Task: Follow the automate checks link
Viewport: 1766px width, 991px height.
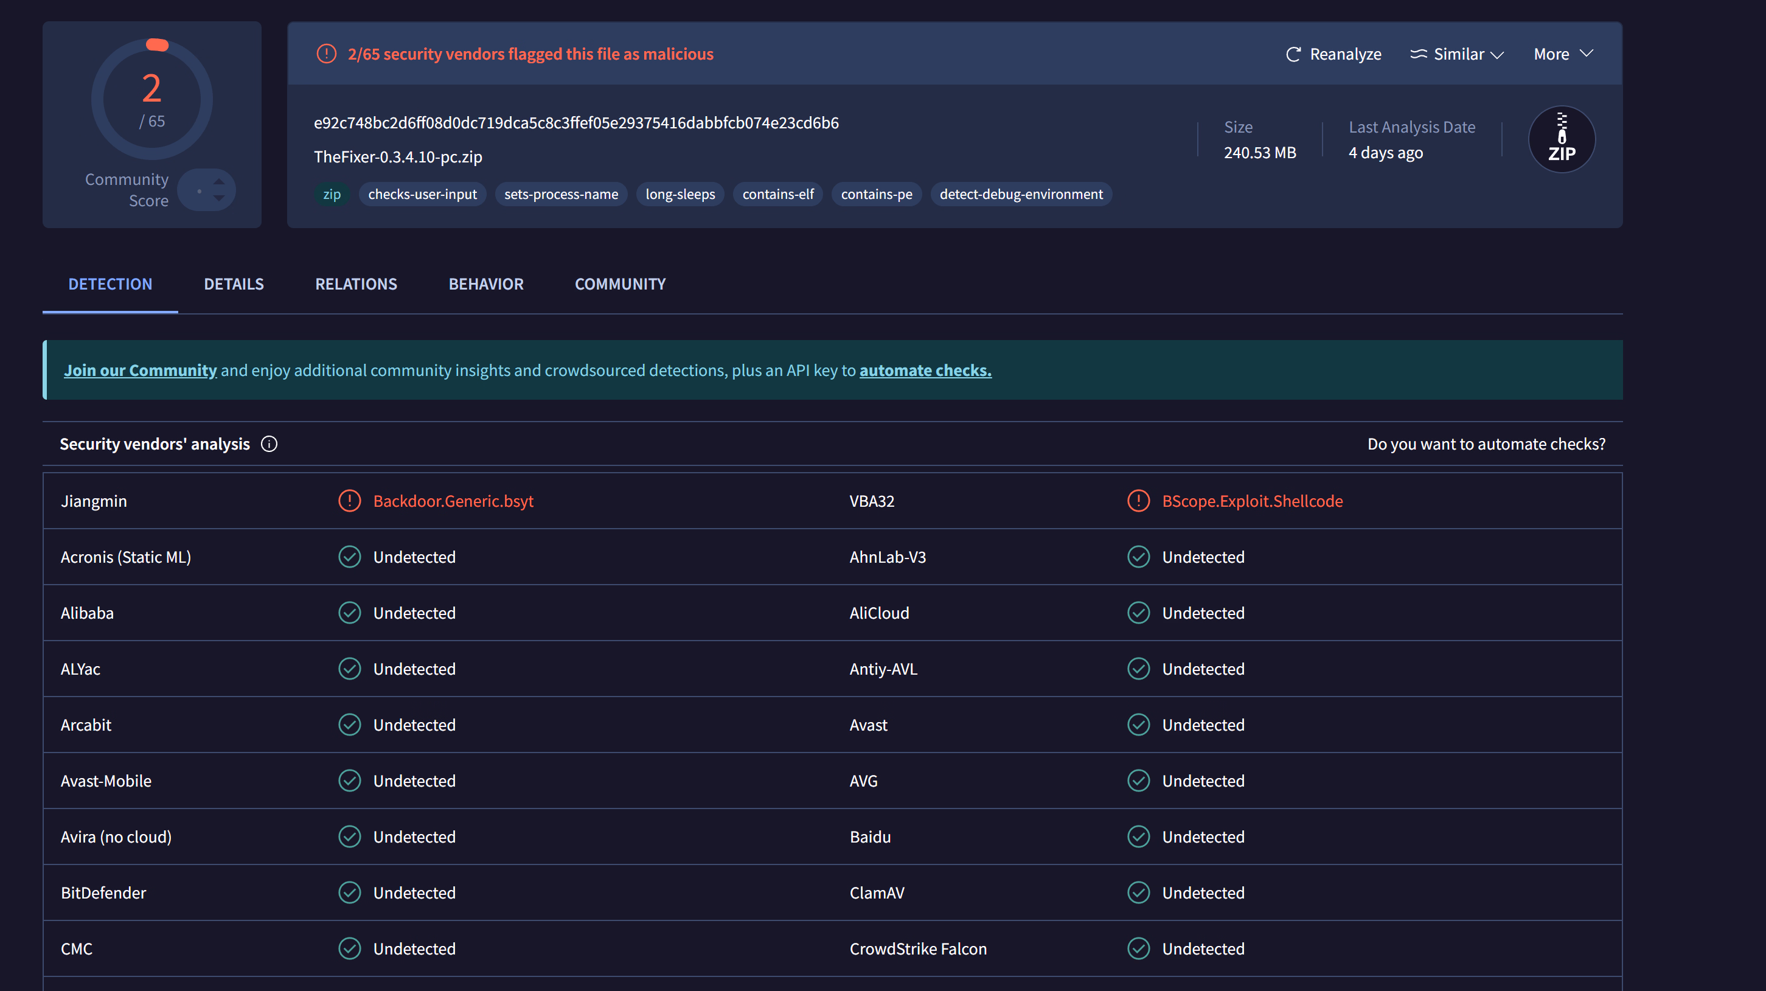Action: 925,370
